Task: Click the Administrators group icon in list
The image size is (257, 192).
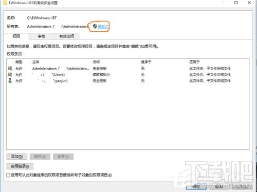Action: 10,69
